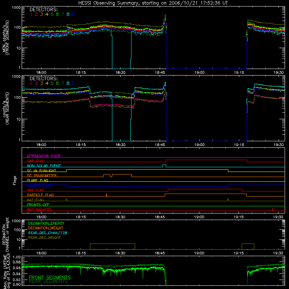Click the 18:30 tick label under front segments plot
This screenshot has width=289, height=289.
coord(120,73)
